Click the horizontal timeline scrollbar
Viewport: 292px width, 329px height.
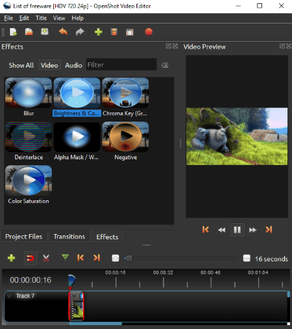pyautogui.click(x=95, y=324)
